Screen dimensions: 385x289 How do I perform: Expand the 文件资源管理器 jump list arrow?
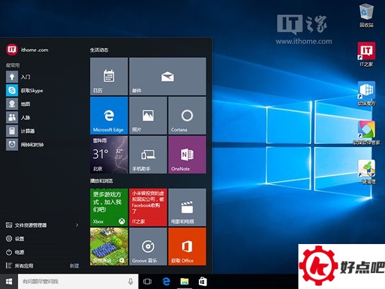coord(77,225)
